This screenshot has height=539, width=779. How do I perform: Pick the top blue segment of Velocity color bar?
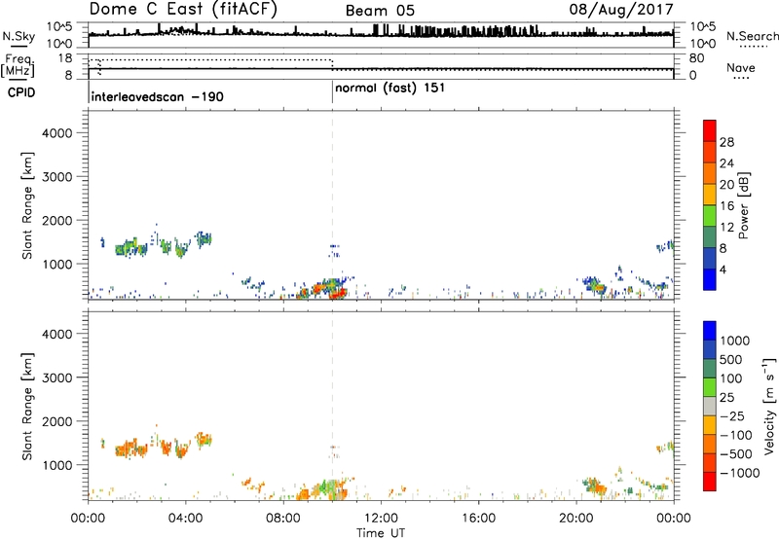point(710,331)
